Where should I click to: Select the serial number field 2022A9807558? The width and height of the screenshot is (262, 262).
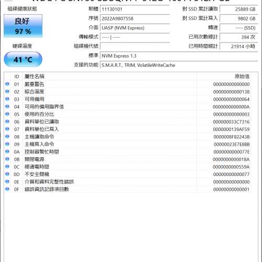135,18
